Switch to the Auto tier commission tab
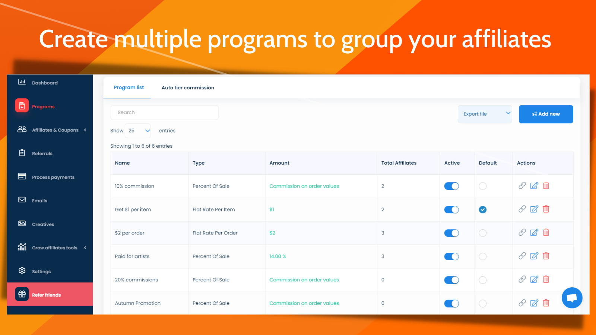The width and height of the screenshot is (596, 335). (x=188, y=87)
